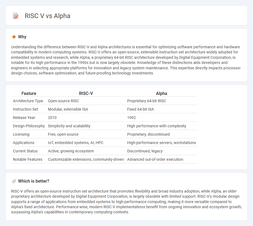The height and width of the screenshot is (226, 253).
Task: Click the orange diamond icon next to Why
Action: click(x=14, y=37)
